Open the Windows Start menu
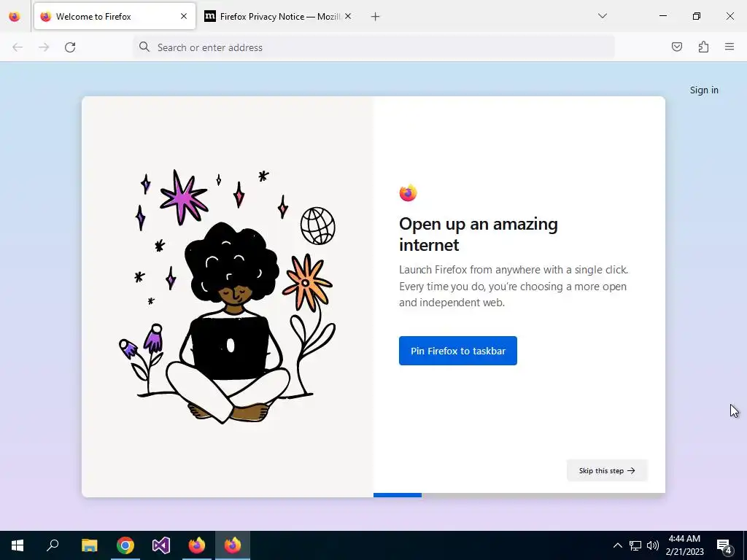747x560 pixels. [x=18, y=545]
